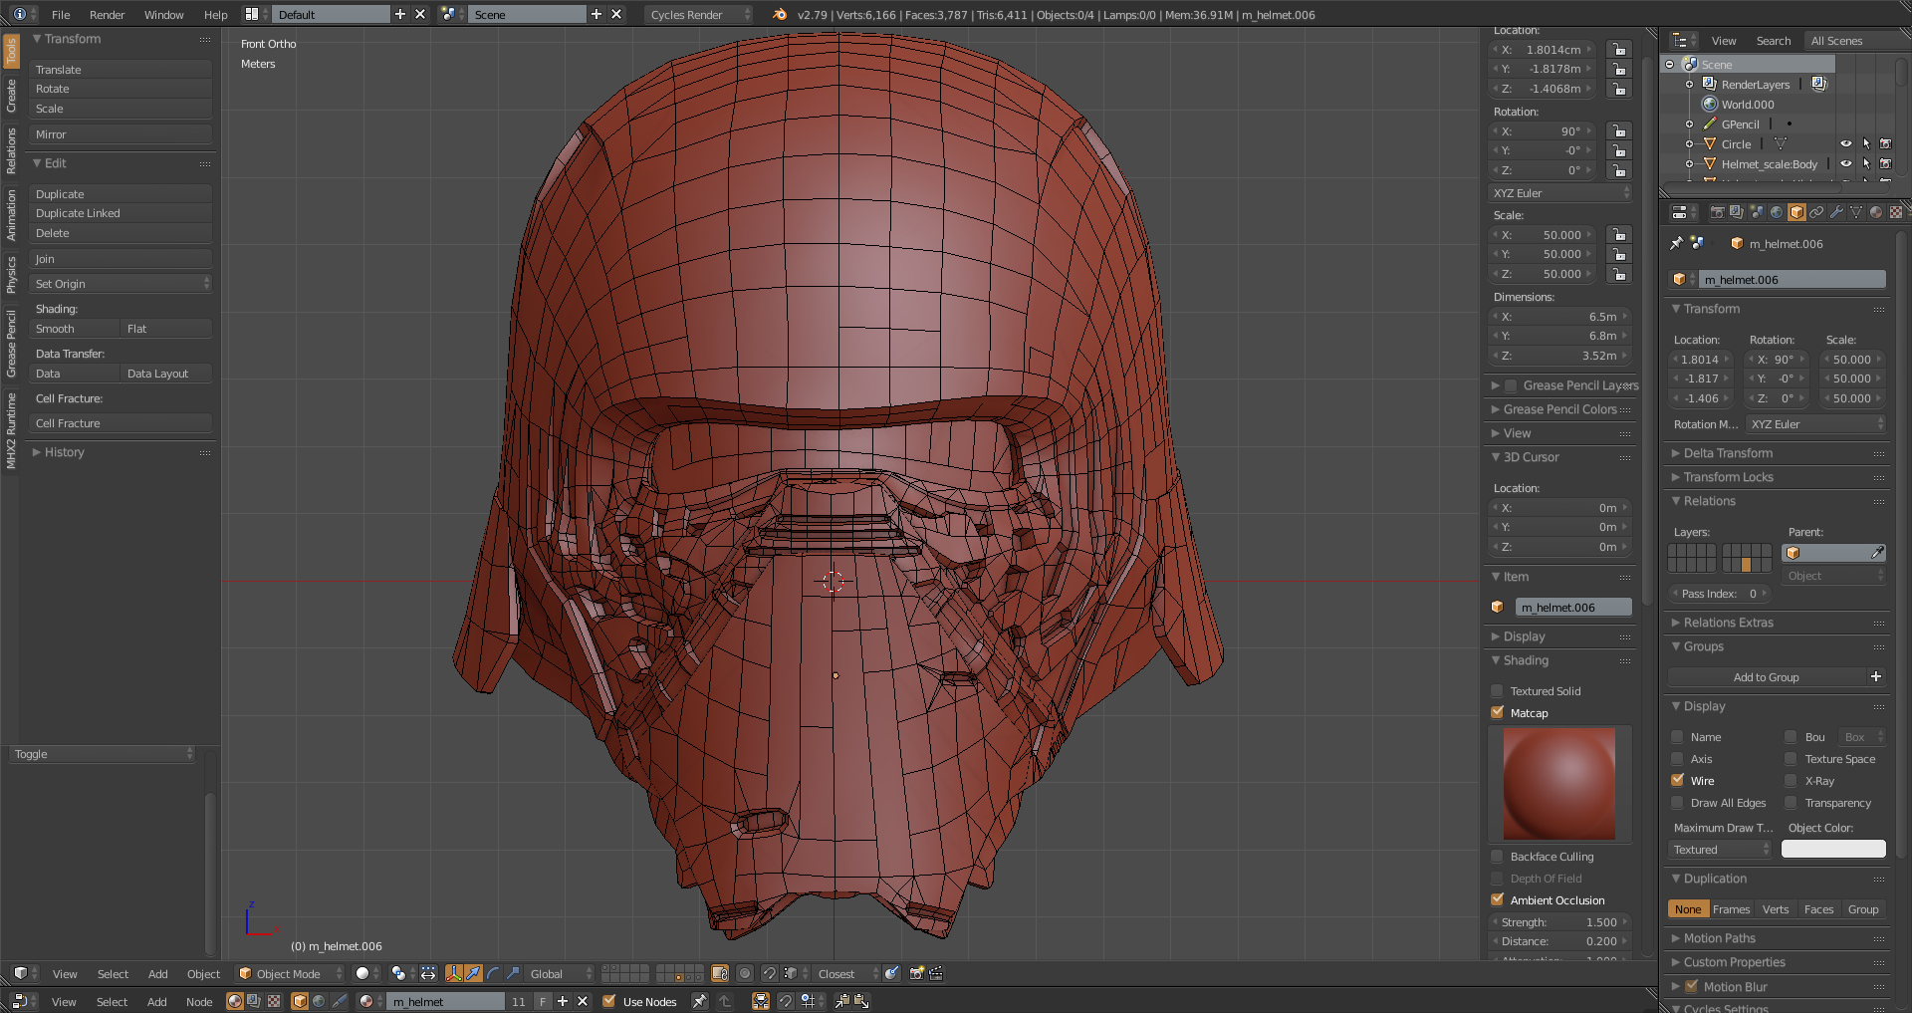Lock the Scale Z value padlock

point(1620,274)
